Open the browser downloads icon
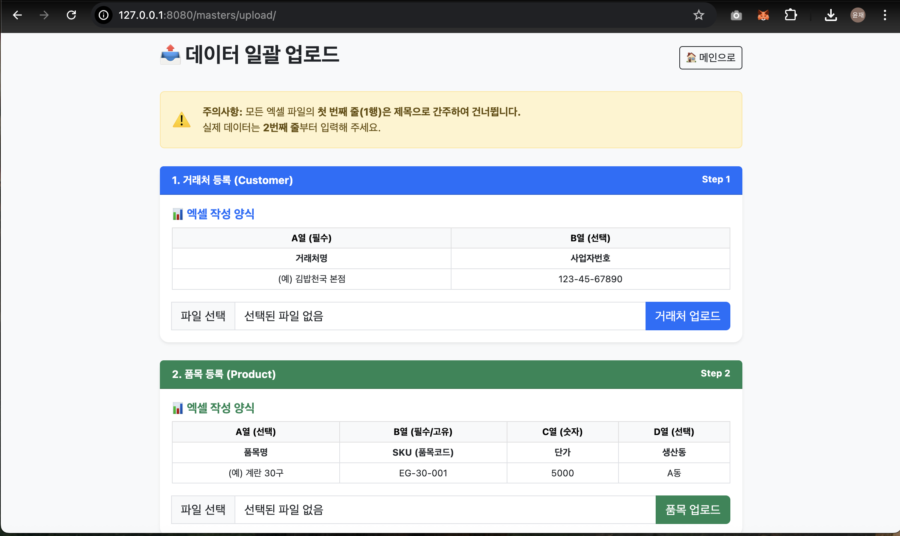 point(831,15)
